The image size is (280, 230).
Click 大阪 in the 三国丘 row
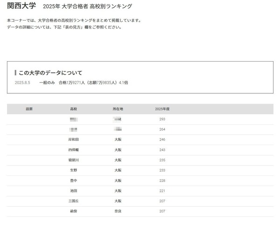click(x=118, y=201)
